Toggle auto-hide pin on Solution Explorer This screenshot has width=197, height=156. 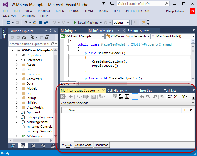(50, 31)
